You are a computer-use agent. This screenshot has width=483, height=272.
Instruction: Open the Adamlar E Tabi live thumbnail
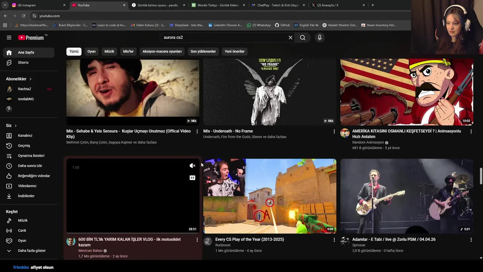coord(406,196)
